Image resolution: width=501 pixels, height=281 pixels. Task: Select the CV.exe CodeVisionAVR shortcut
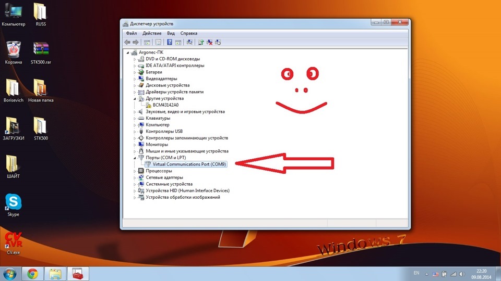pos(14,243)
